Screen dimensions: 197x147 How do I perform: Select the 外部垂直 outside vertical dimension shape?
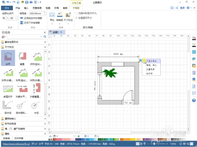36,91
